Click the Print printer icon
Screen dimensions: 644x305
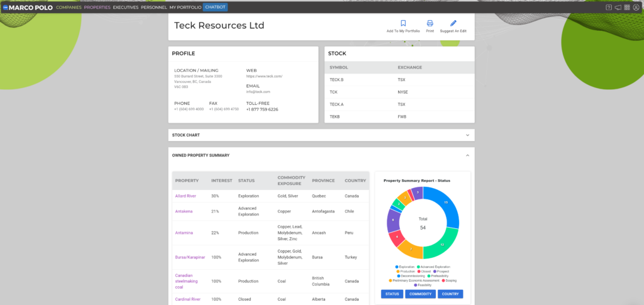pyautogui.click(x=430, y=23)
